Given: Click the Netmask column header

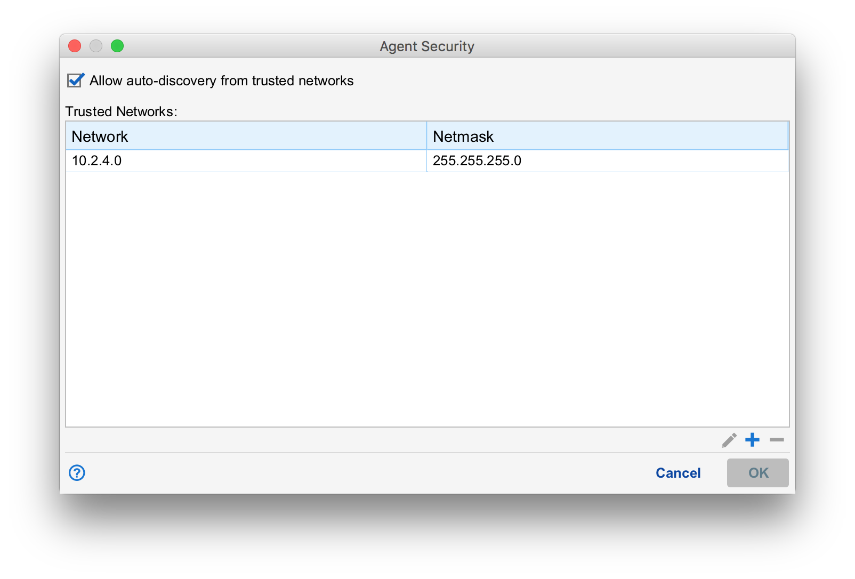Looking at the screenshot, I should [607, 136].
